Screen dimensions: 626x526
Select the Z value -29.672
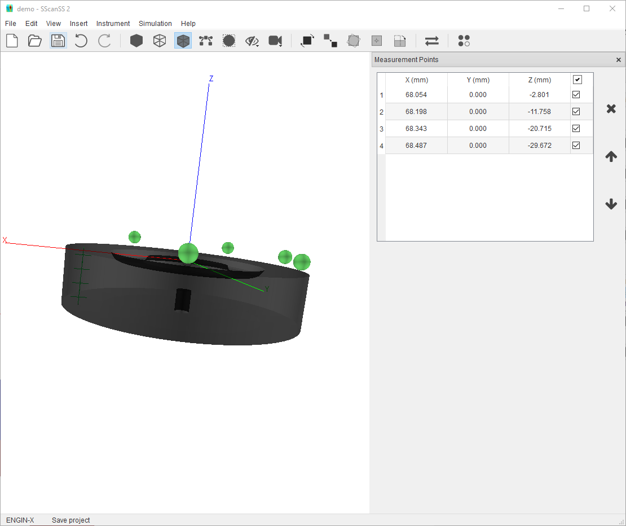(539, 146)
